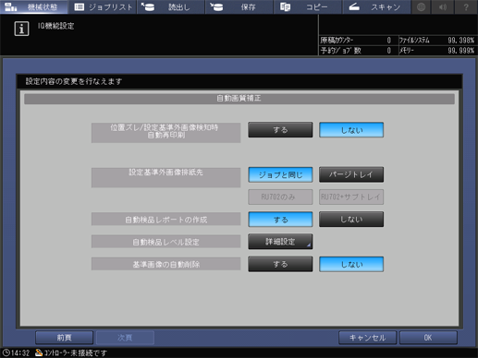Confirm settings with OK
This screenshot has width=478, height=358.
(428, 338)
